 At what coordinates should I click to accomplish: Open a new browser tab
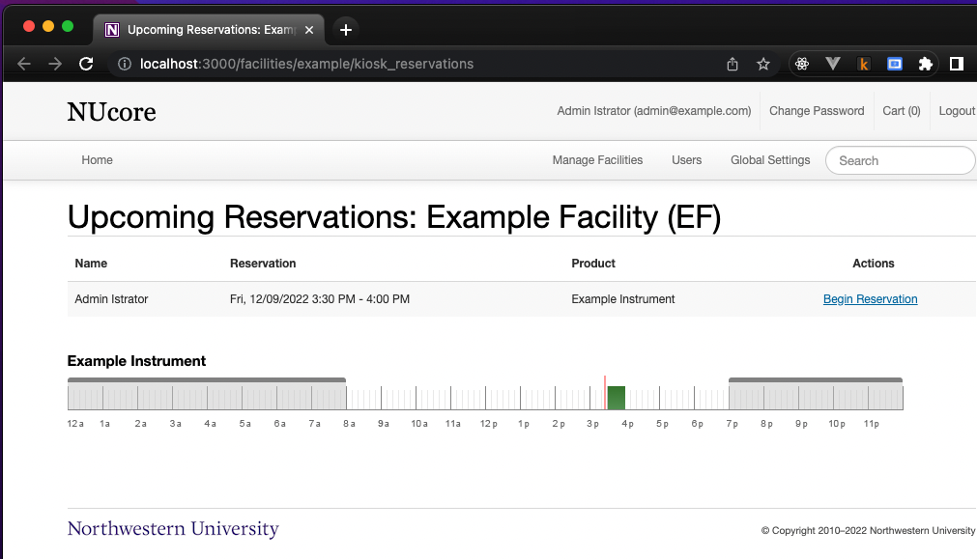click(x=346, y=29)
